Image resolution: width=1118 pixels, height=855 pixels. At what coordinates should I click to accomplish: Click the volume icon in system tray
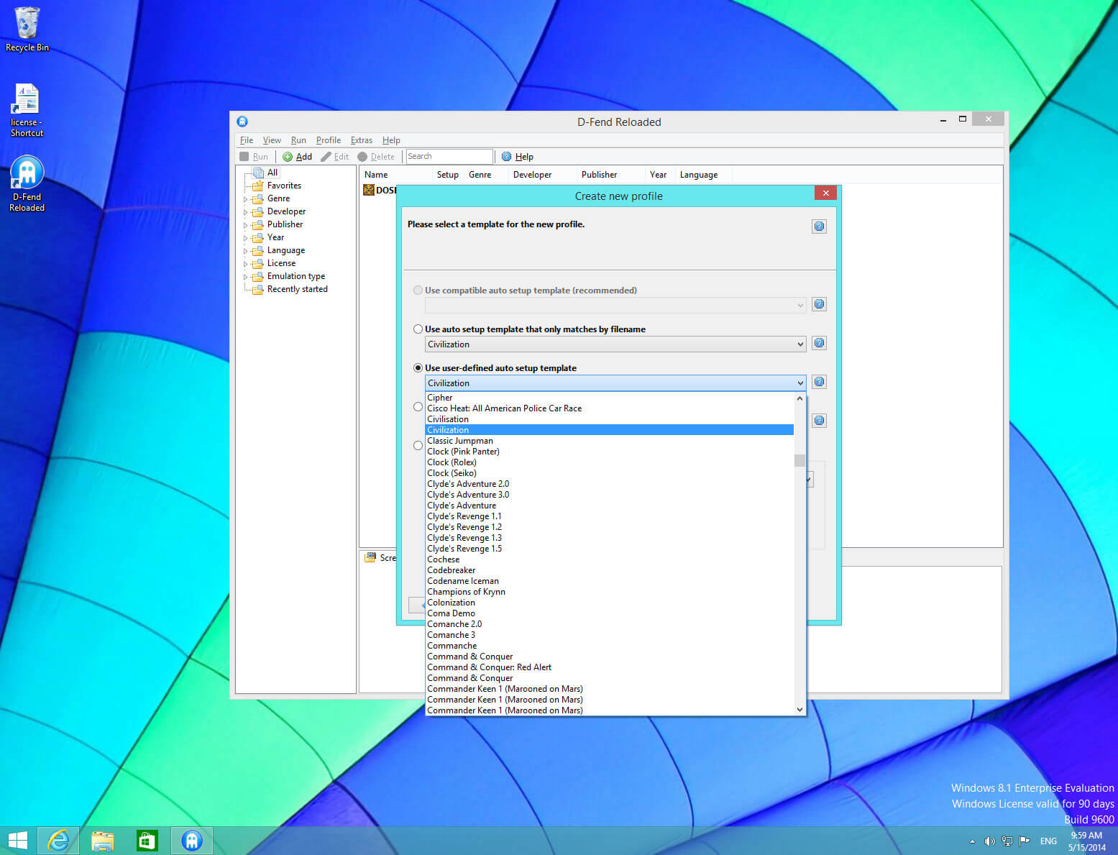(989, 841)
